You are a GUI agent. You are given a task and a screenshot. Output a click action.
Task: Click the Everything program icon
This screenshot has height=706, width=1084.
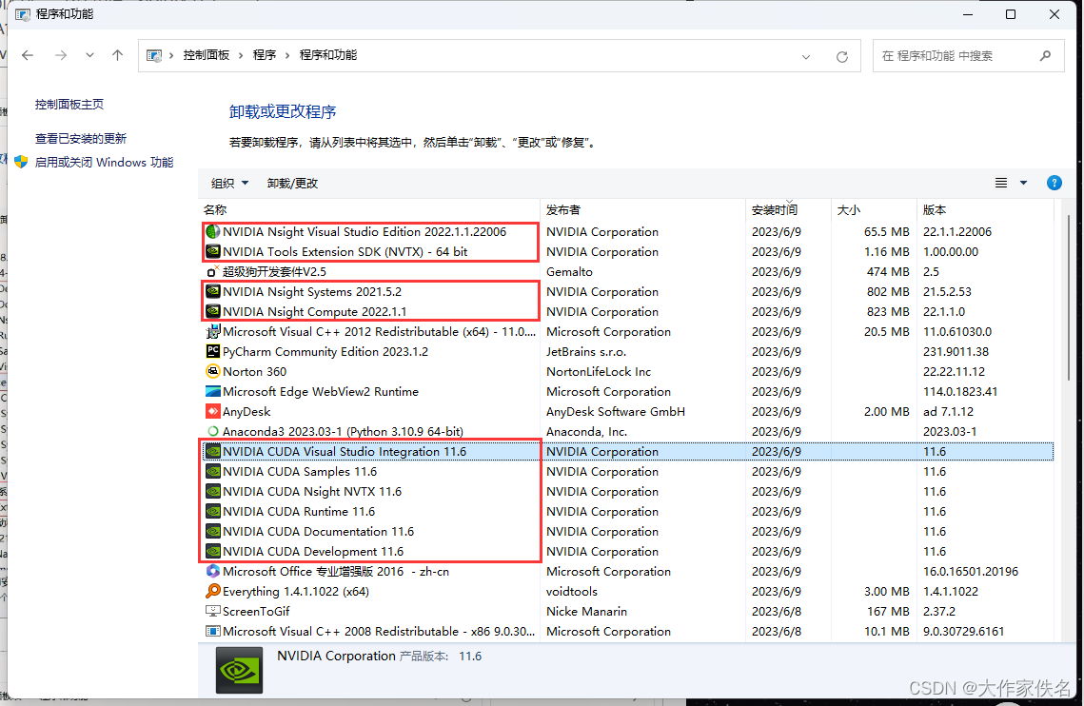[x=214, y=591]
